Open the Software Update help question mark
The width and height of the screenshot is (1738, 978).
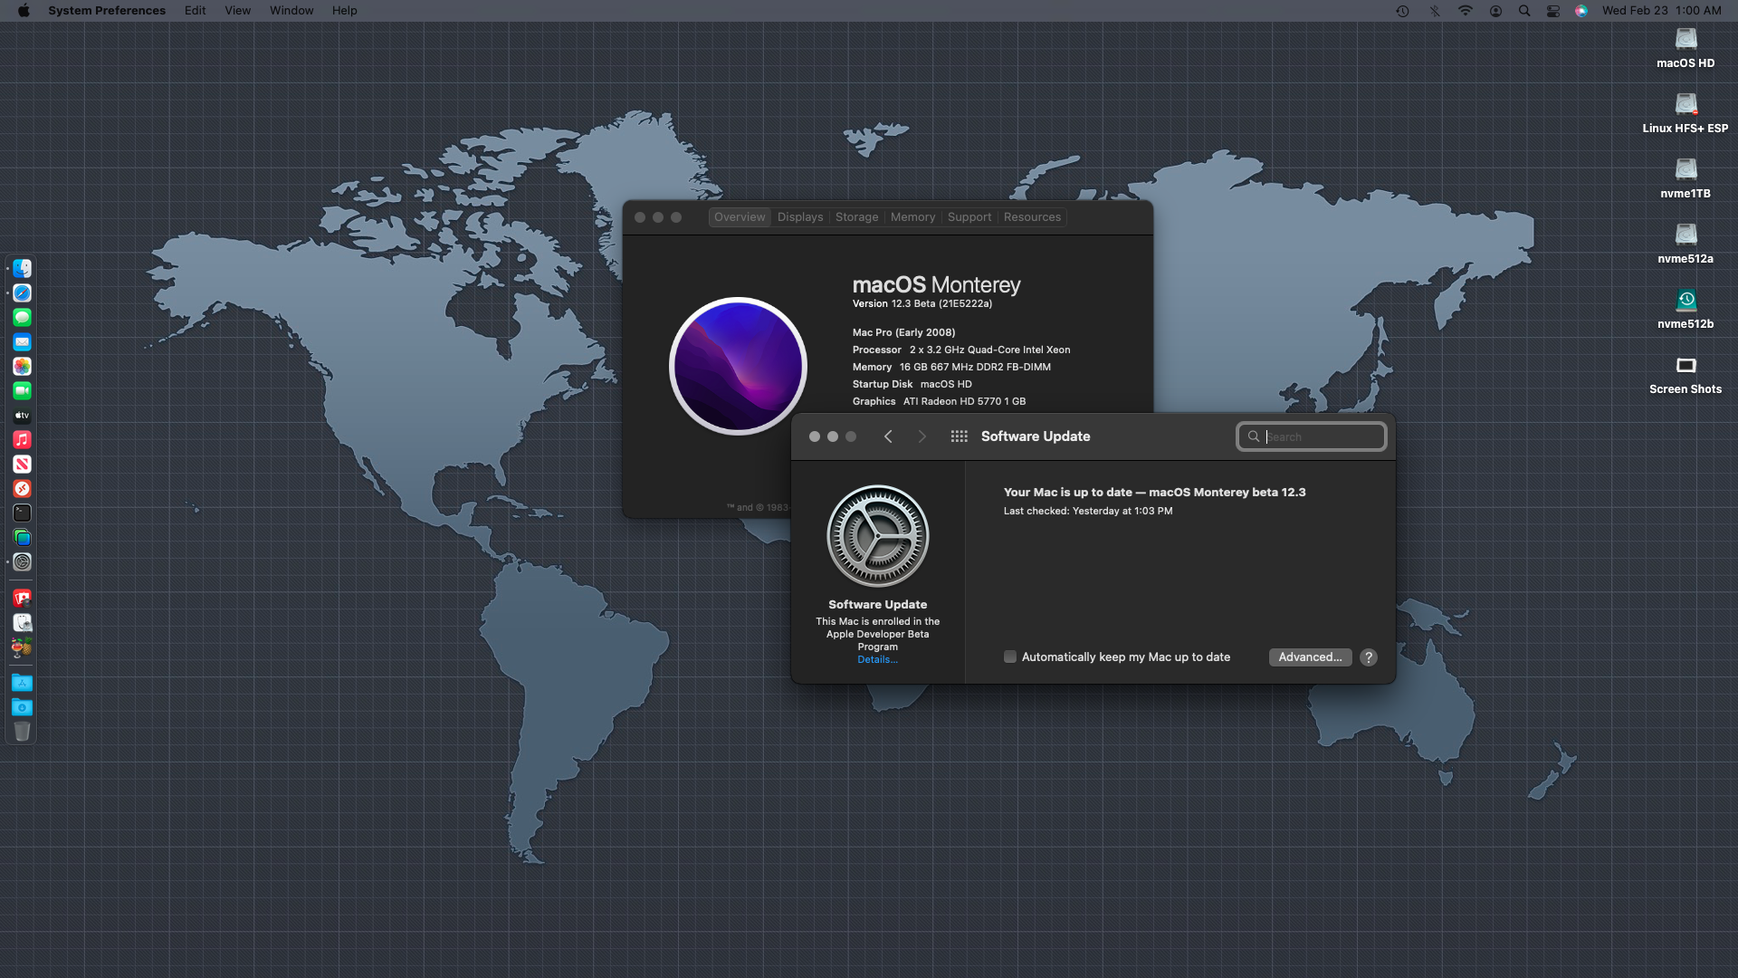pyautogui.click(x=1369, y=657)
